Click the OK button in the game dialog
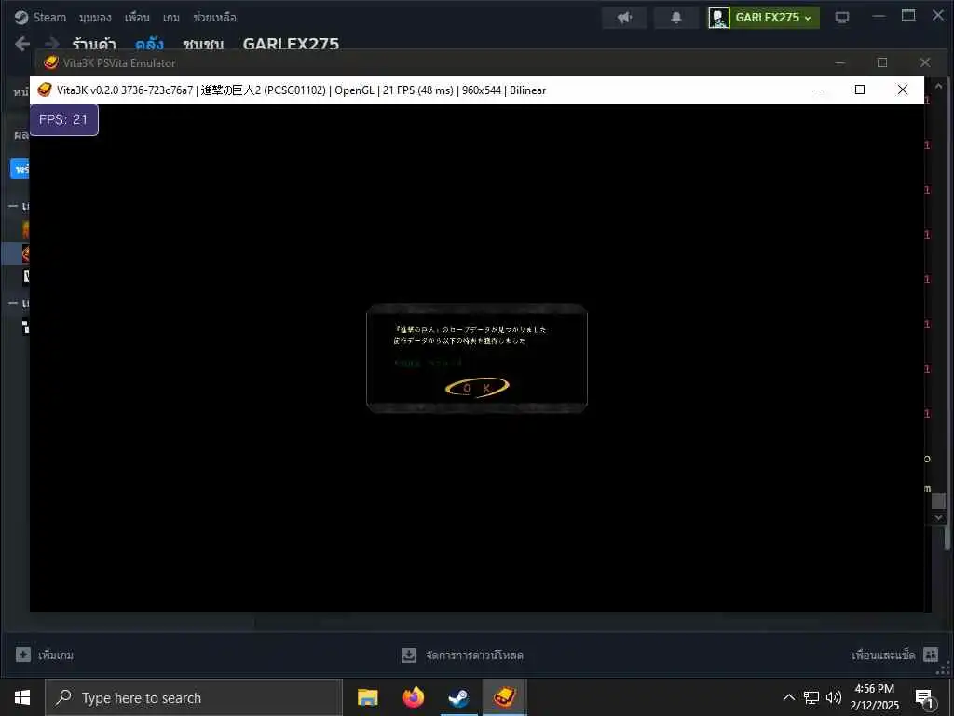This screenshot has height=716, width=954. [477, 387]
